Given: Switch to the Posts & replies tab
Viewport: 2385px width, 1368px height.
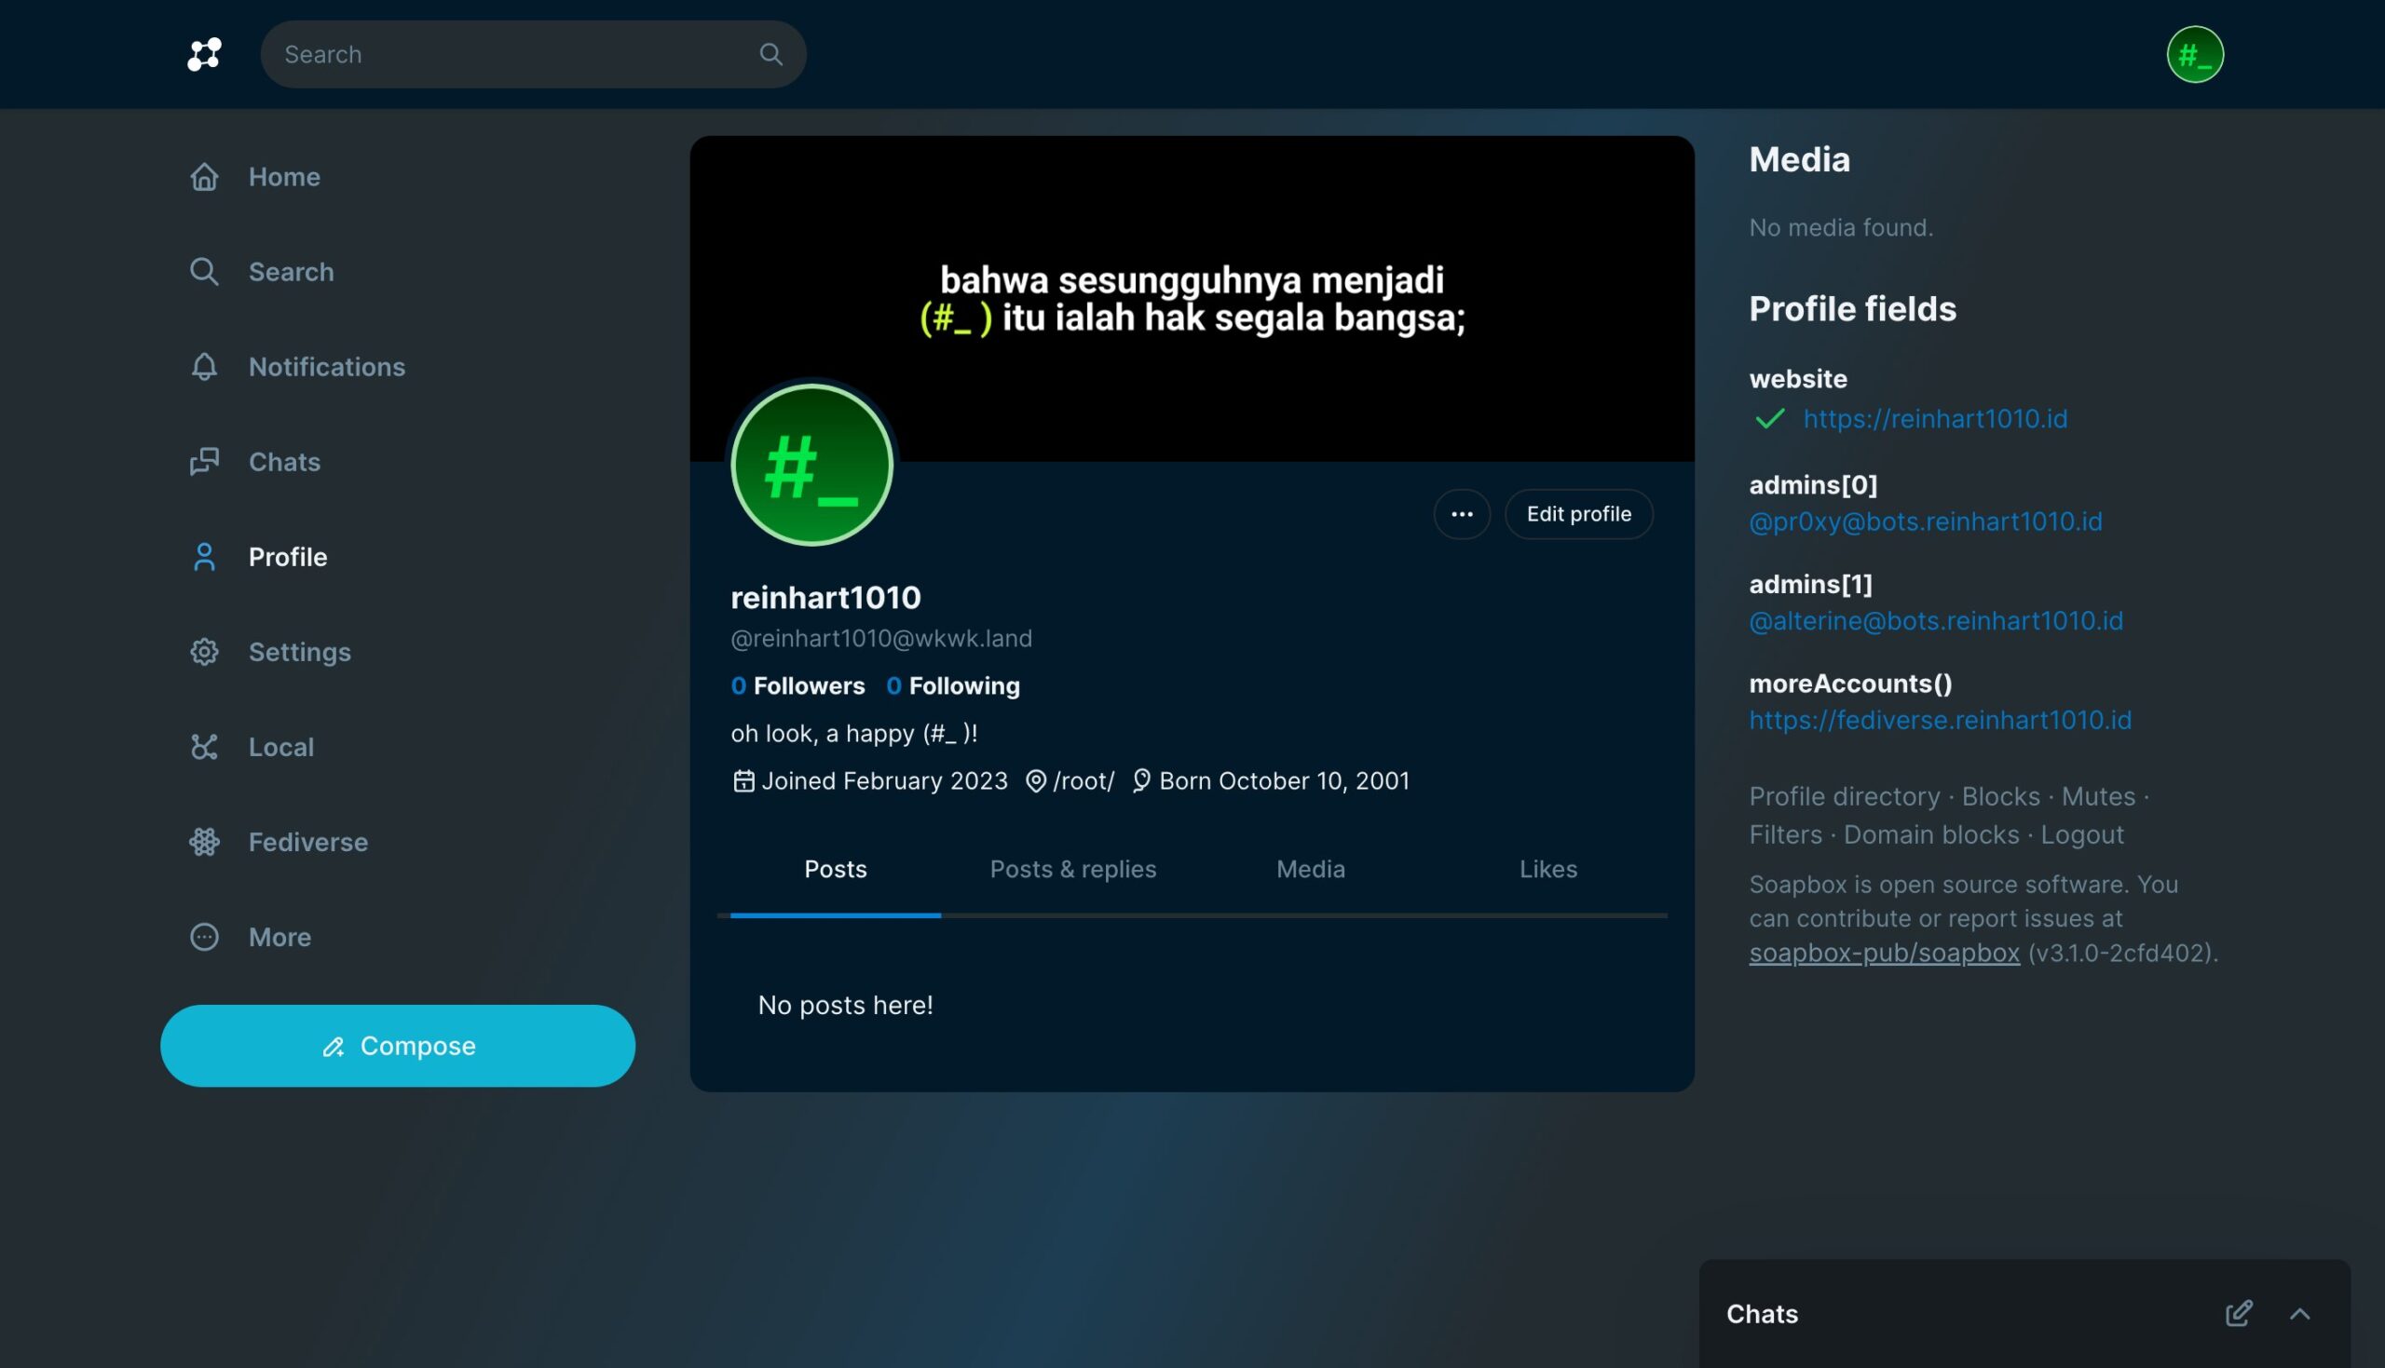Looking at the screenshot, I should point(1072,869).
